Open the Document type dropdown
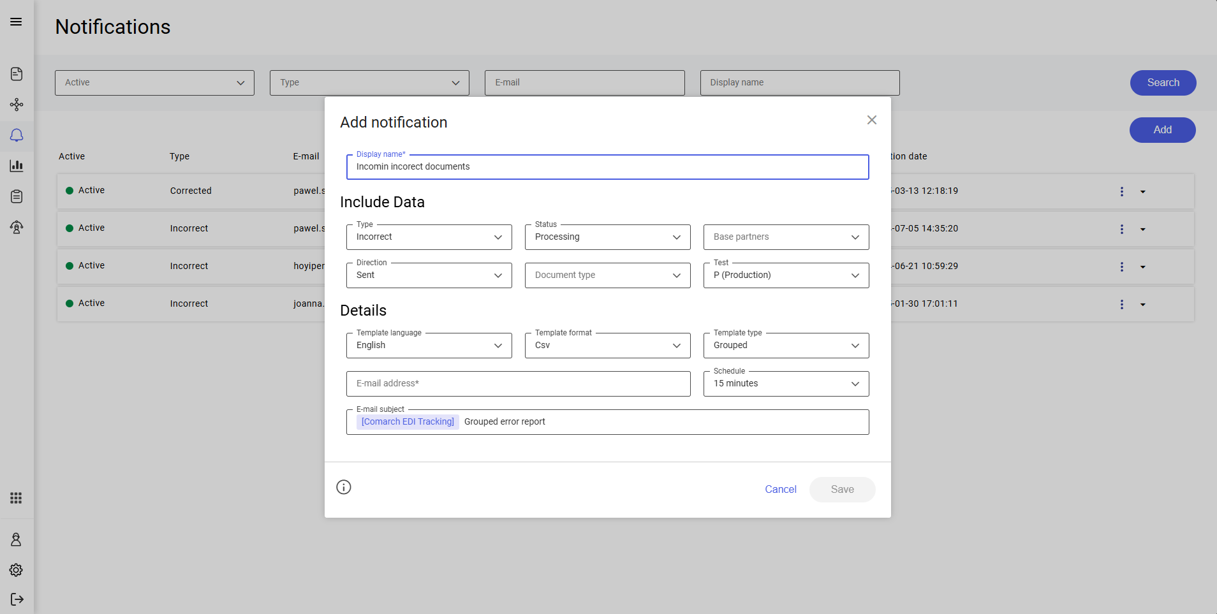1217x614 pixels. [x=607, y=275]
